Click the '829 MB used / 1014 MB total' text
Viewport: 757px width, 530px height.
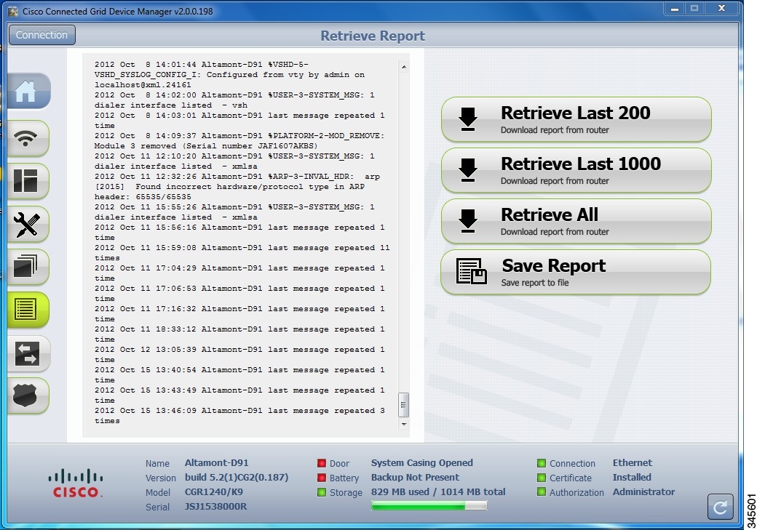(438, 492)
